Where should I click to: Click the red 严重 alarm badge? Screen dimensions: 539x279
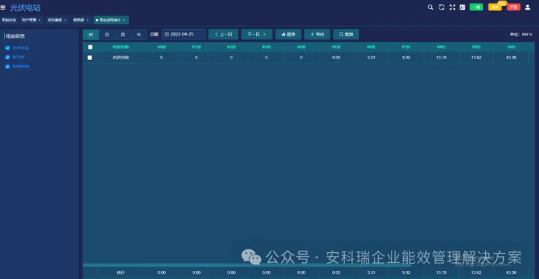click(x=513, y=7)
